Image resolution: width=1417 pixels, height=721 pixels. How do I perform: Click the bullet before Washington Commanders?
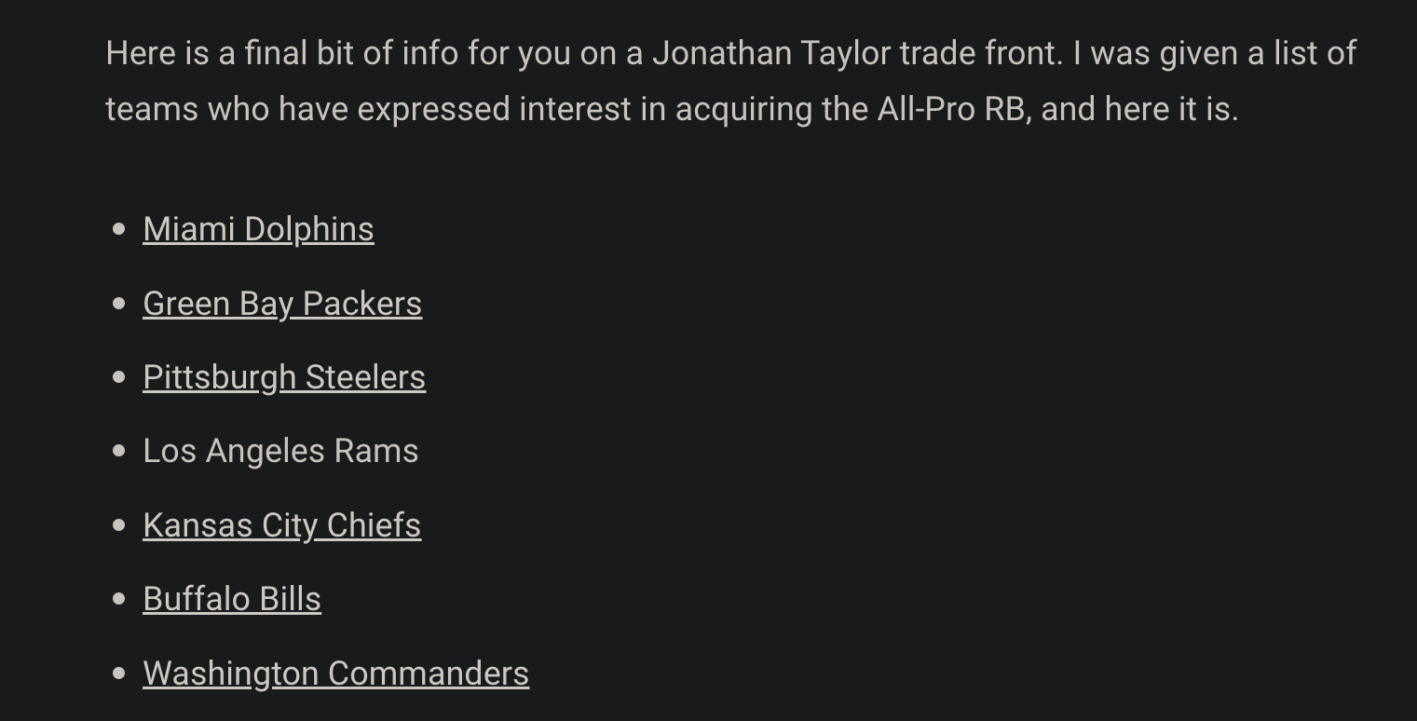point(118,673)
